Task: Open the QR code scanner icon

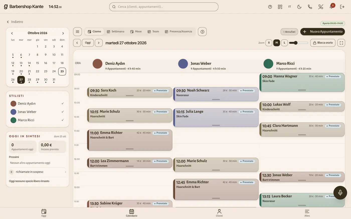Action: [280, 7]
